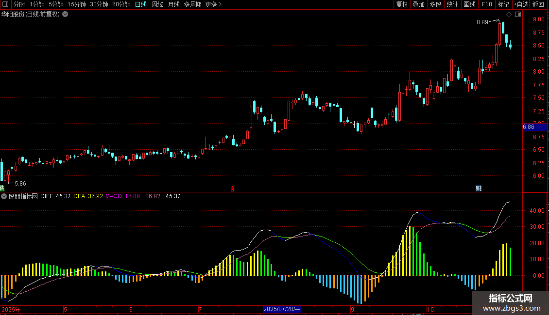This screenshot has width=549, height=315.
Task: Click the 2025/07/28 date marker
Action: click(282, 309)
